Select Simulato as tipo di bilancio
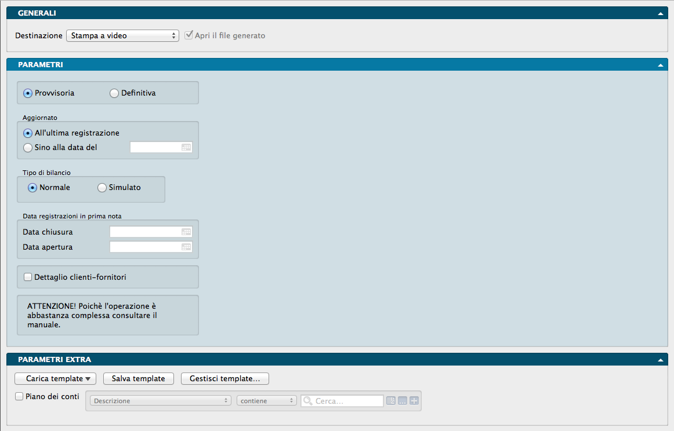 [x=102, y=188]
